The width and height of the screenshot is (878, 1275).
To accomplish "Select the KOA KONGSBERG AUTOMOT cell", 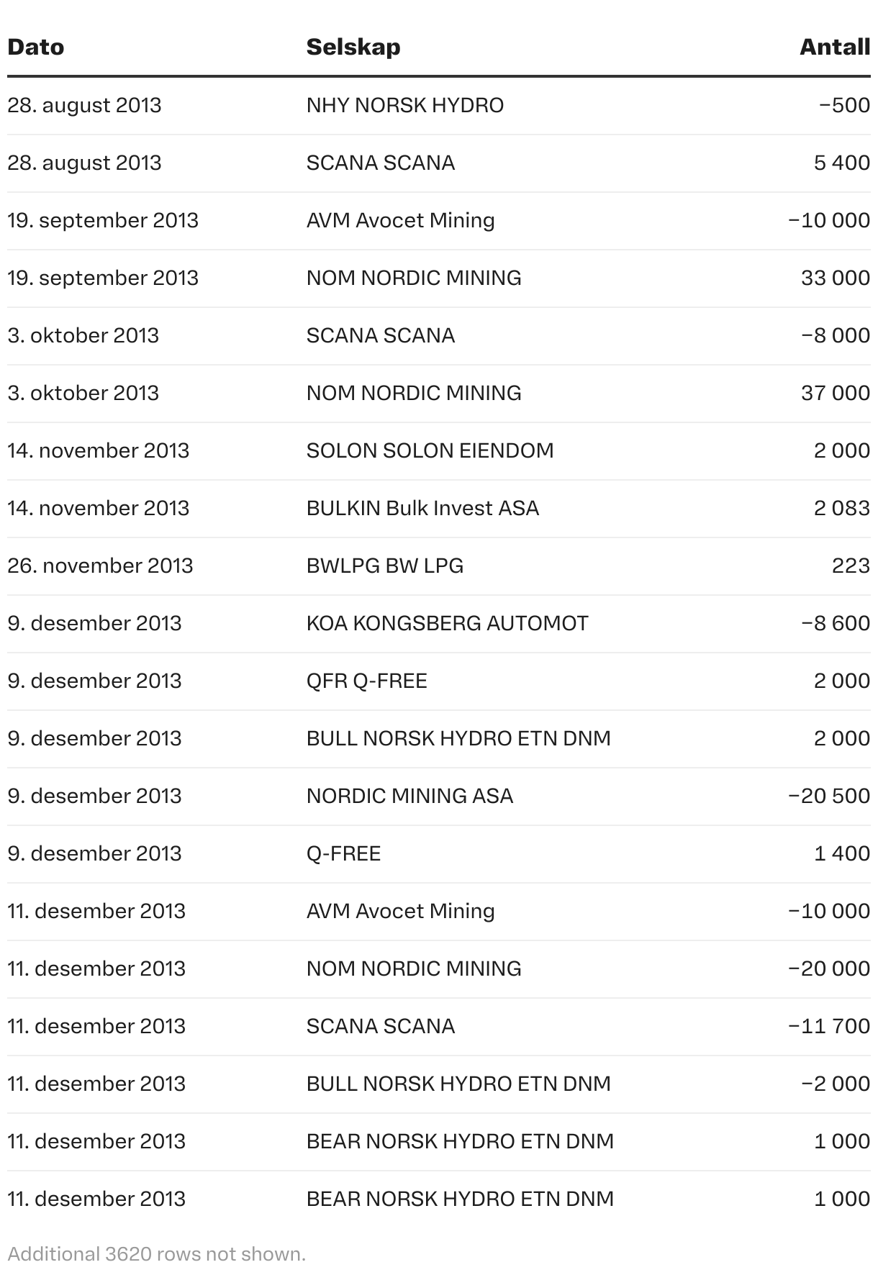I will click(x=447, y=624).
